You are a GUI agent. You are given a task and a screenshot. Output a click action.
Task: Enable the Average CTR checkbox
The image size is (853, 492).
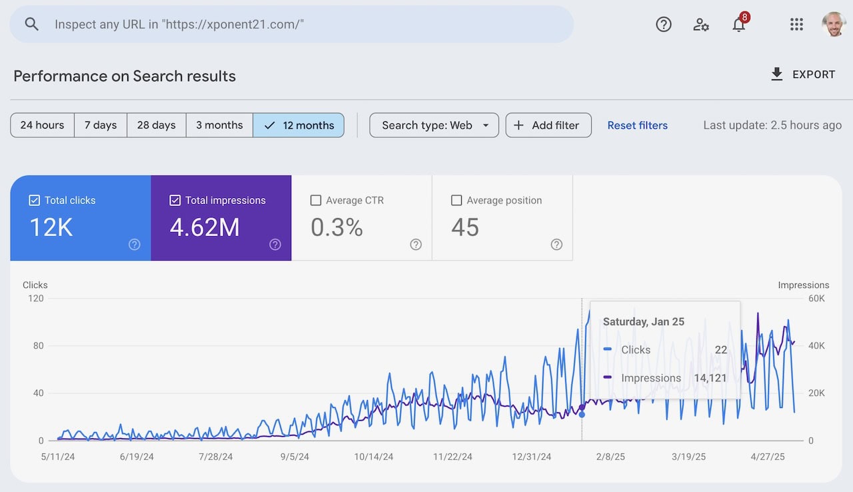pos(316,200)
